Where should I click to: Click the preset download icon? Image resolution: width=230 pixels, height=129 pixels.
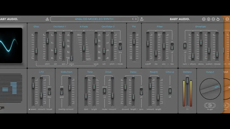47,19
